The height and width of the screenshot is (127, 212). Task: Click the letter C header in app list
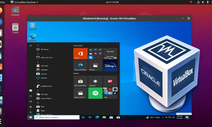coord(38,62)
